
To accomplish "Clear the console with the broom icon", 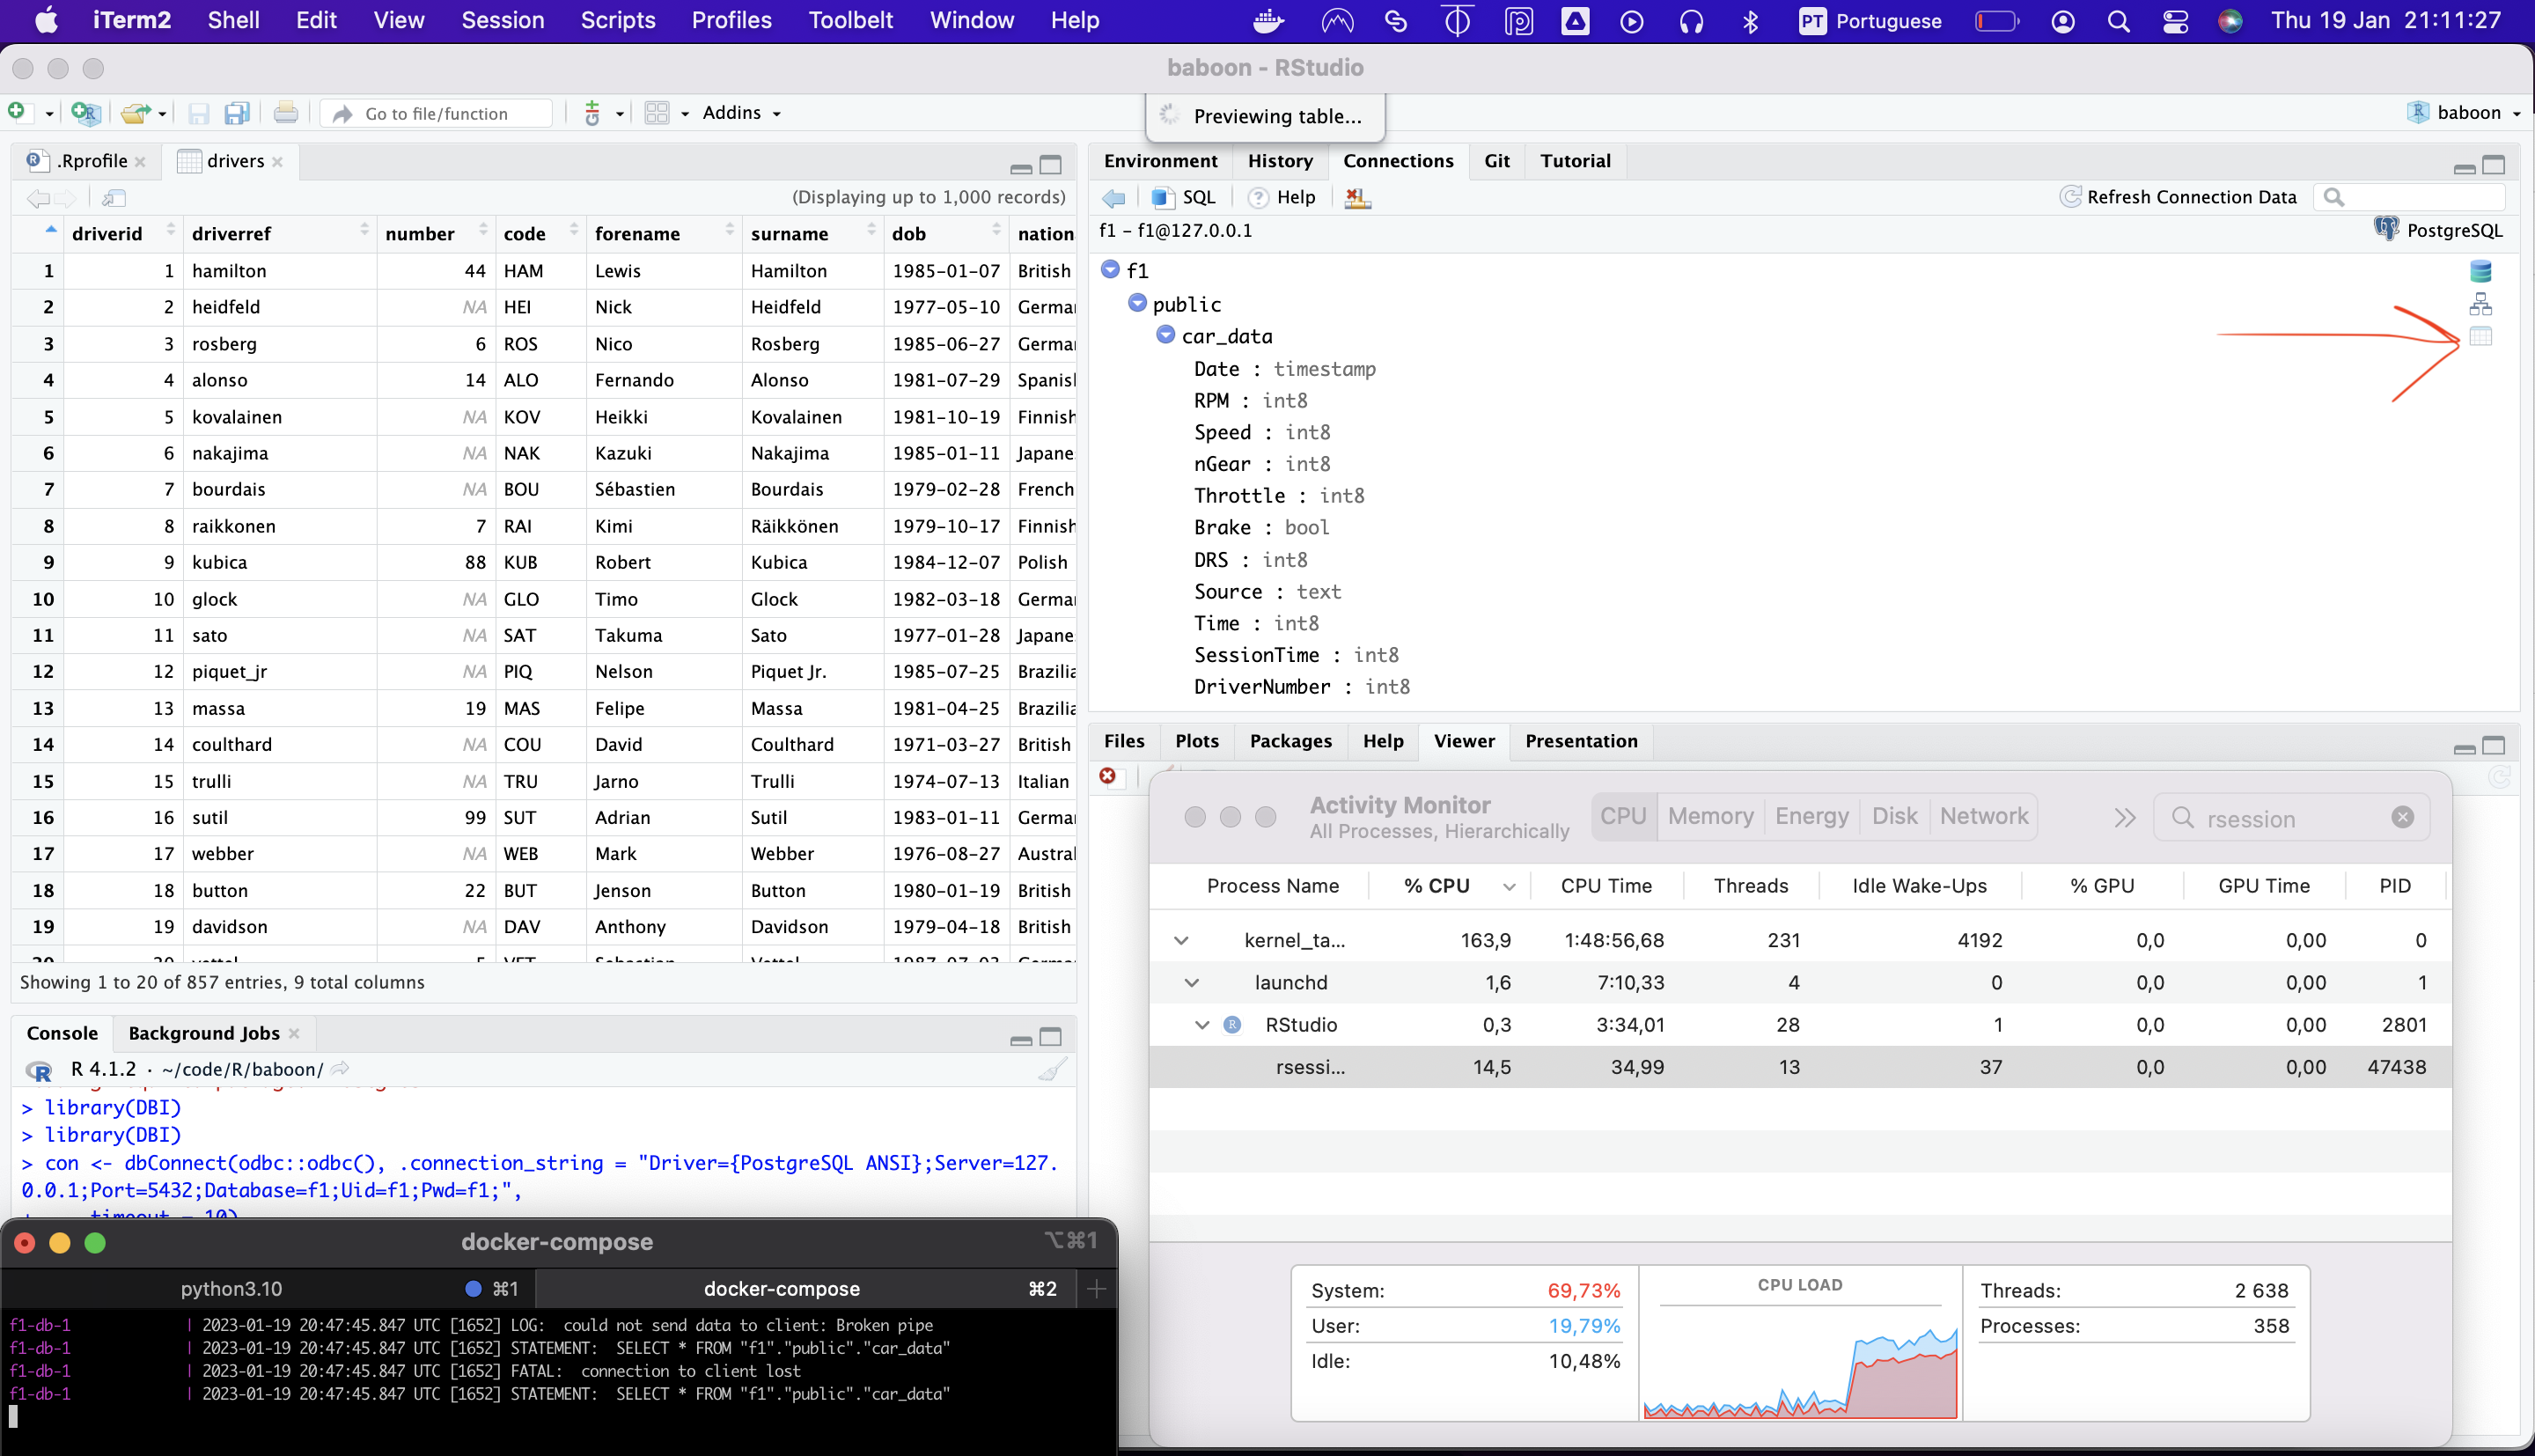I will coord(1054,1068).
